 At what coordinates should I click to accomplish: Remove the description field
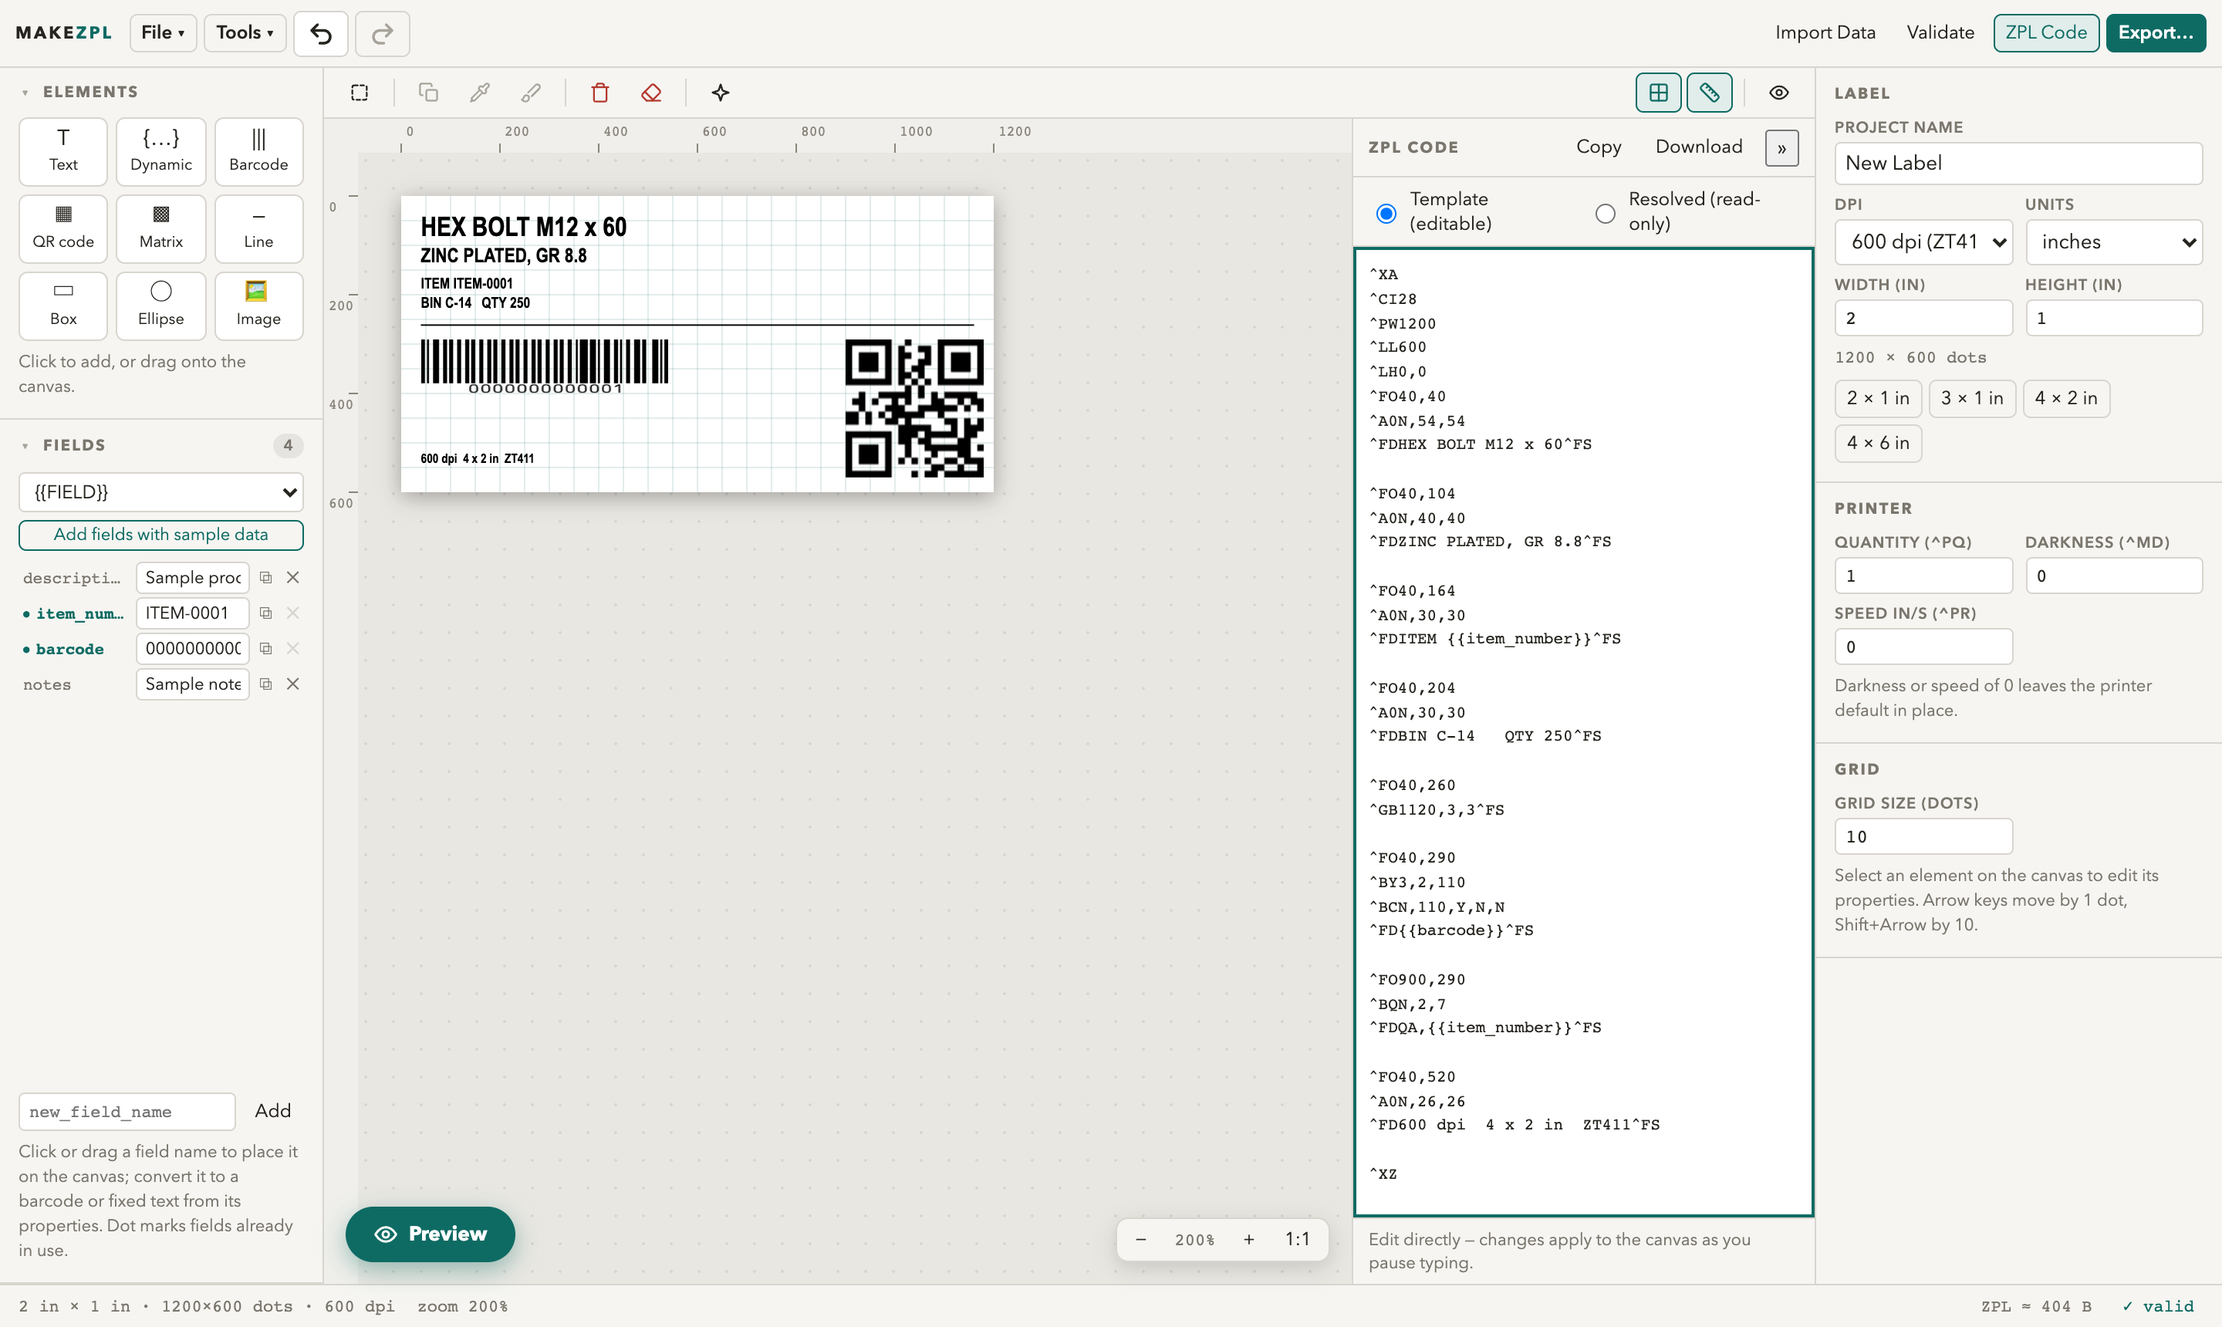coord(292,578)
